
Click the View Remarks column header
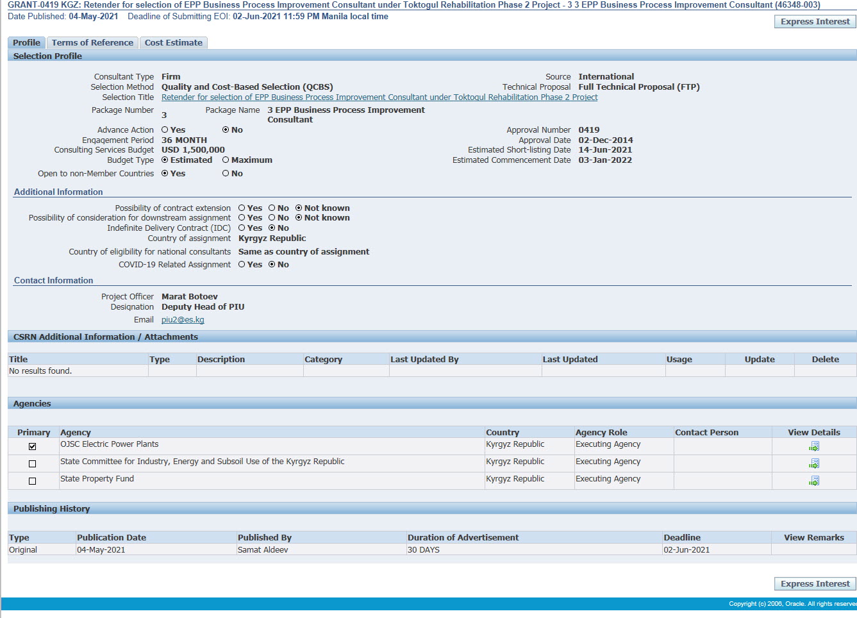tap(814, 537)
